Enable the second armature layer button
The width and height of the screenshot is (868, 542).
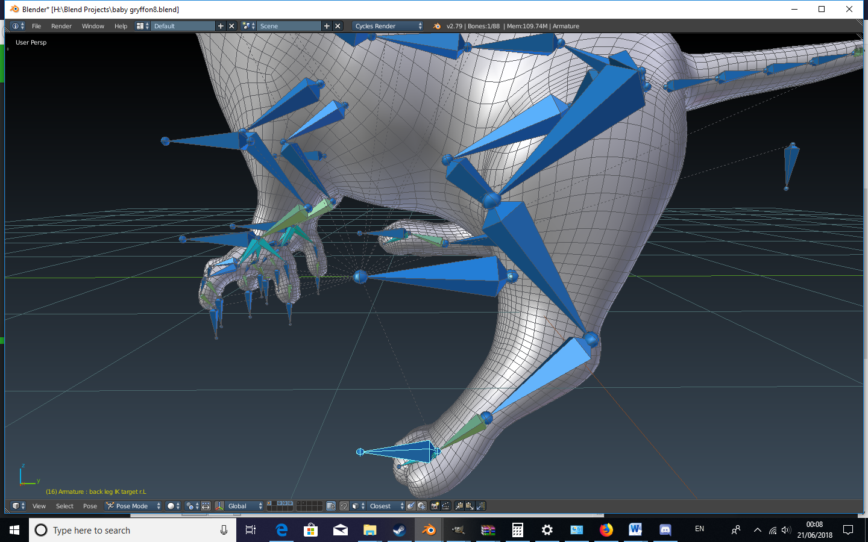273,503
